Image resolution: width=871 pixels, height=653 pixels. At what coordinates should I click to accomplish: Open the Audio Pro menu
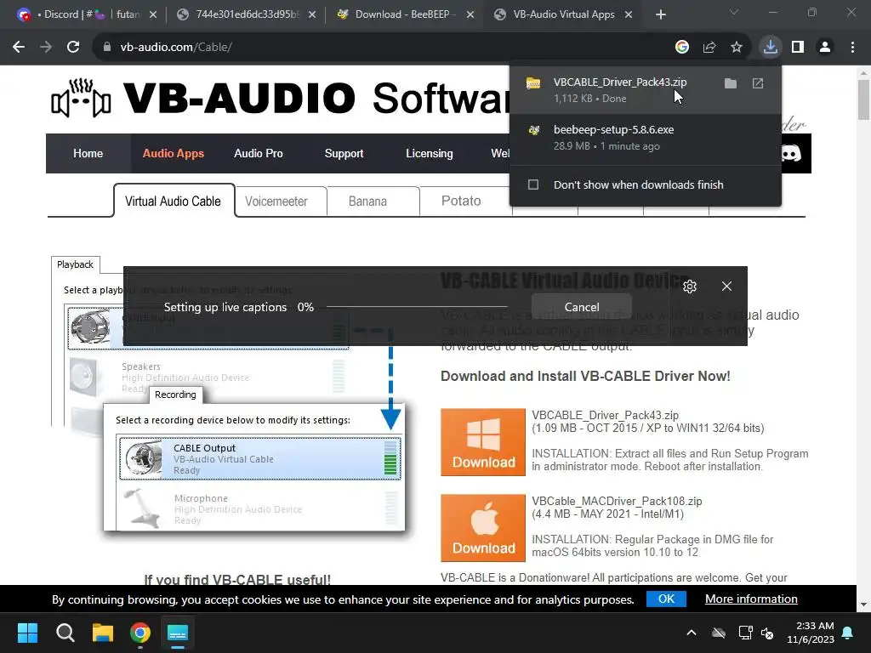[x=259, y=153]
